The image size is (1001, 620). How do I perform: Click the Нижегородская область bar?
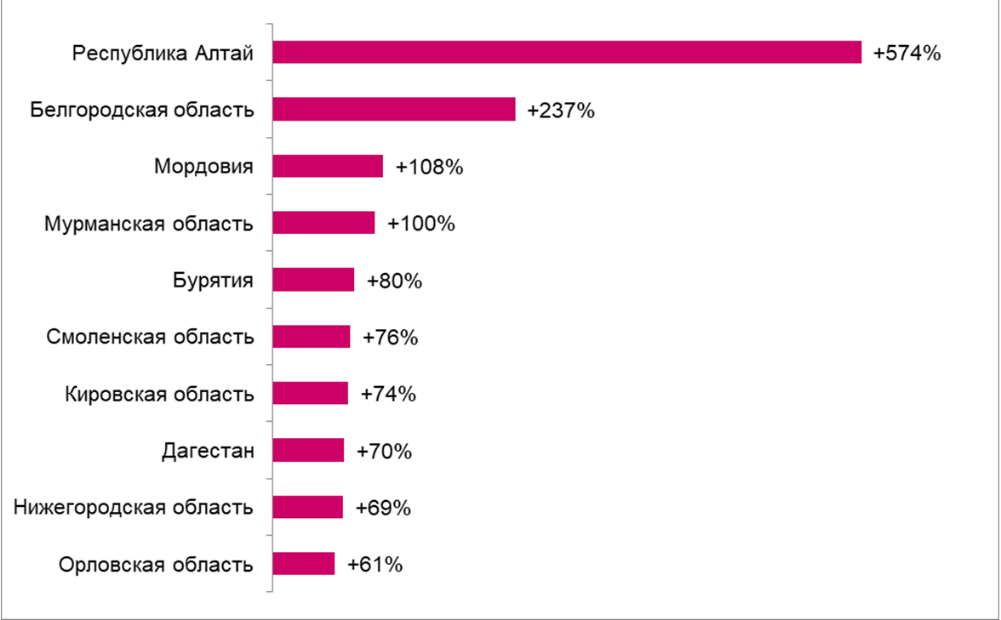[308, 507]
